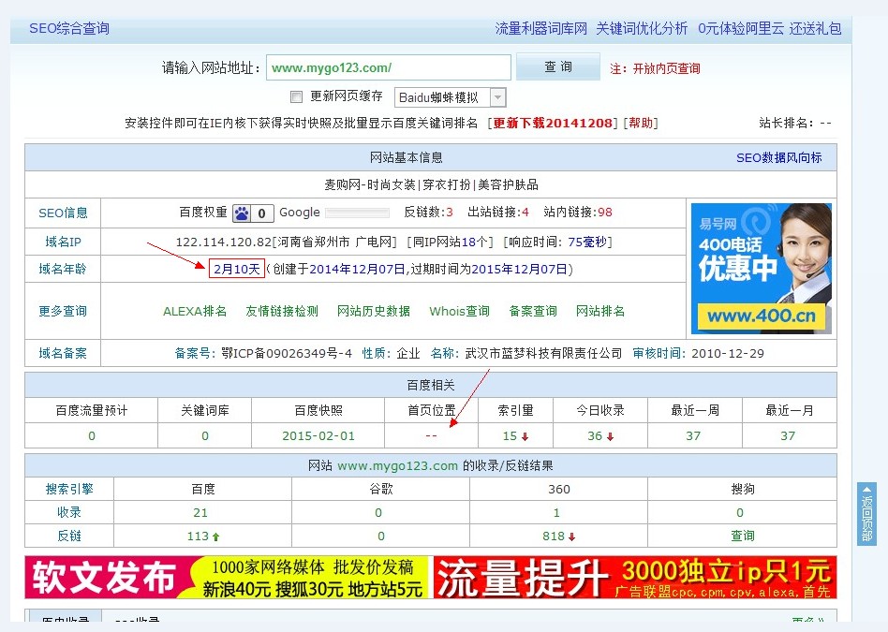Image resolution: width=888 pixels, height=632 pixels.
Task: Click 360 收录 count 1
Action: pos(556,513)
